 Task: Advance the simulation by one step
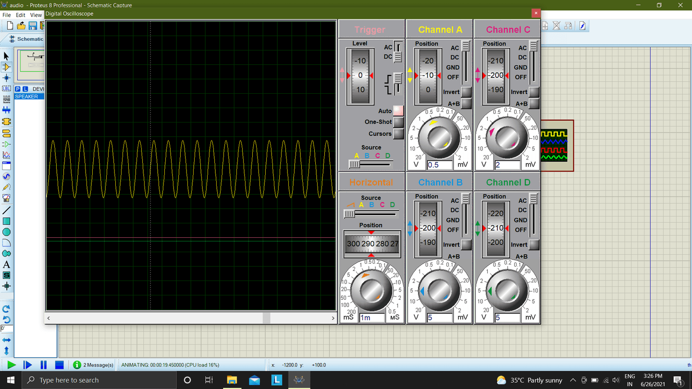pyautogui.click(x=27, y=365)
